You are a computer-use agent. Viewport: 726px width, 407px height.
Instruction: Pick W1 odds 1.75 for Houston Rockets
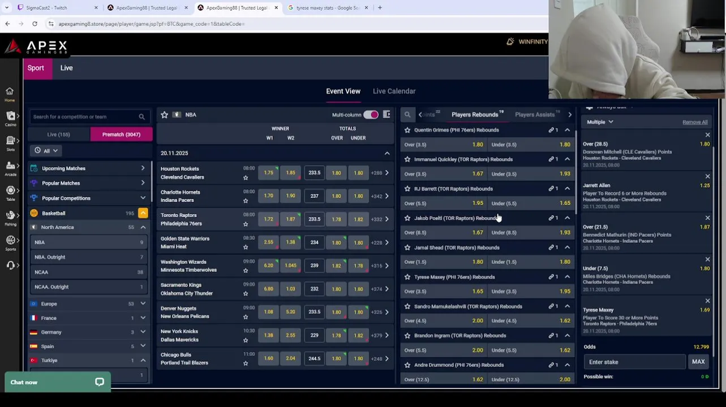268,173
